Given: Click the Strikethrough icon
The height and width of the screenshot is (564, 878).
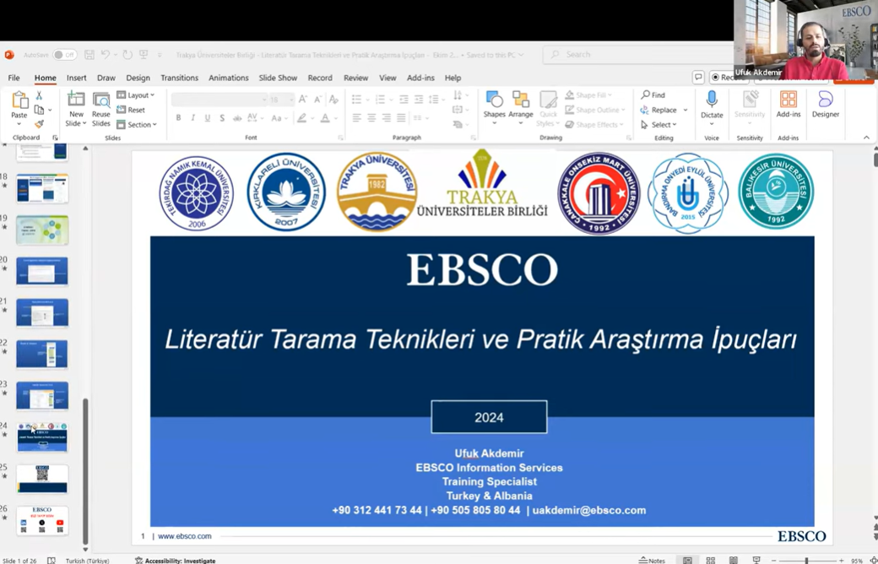Looking at the screenshot, I should click(x=237, y=118).
